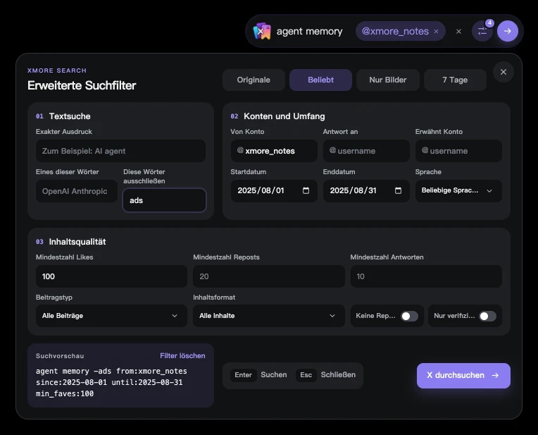Viewport: 538px width, 435px height.
Task: Click the 03 Inhaltsqualität section title
Action: coord(70,242)
